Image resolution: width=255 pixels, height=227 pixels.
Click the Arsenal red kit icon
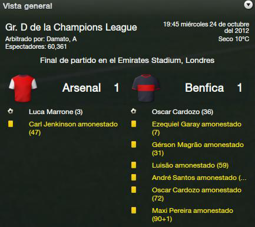pyautogui.click(x=23, y=88)
